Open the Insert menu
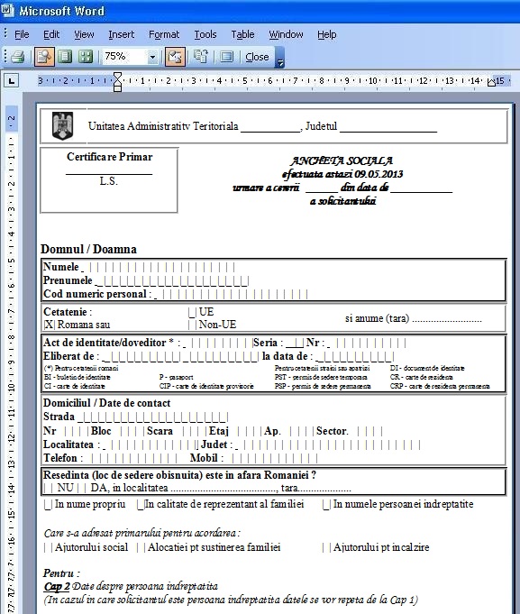The image size is (520, 614). [x=122, y=34]
